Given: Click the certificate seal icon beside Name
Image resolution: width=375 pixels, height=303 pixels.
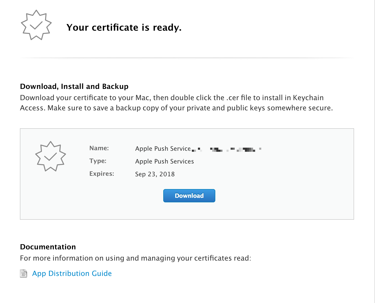Looking at the screenshot, I should (51, 156).
